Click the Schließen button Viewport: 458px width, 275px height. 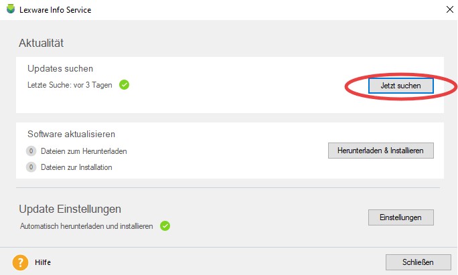(418, 262)
